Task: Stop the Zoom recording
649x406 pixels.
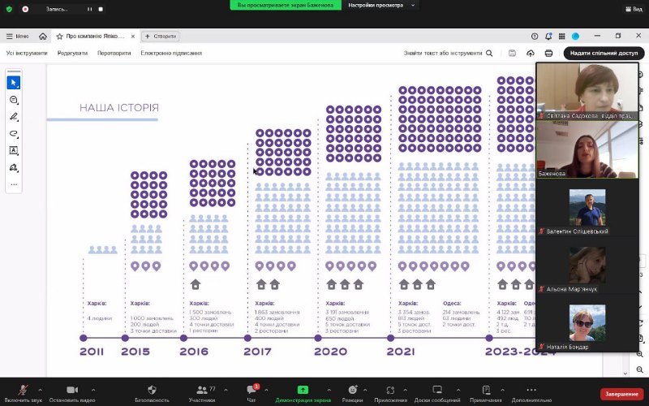Action: tap(101, 9)
